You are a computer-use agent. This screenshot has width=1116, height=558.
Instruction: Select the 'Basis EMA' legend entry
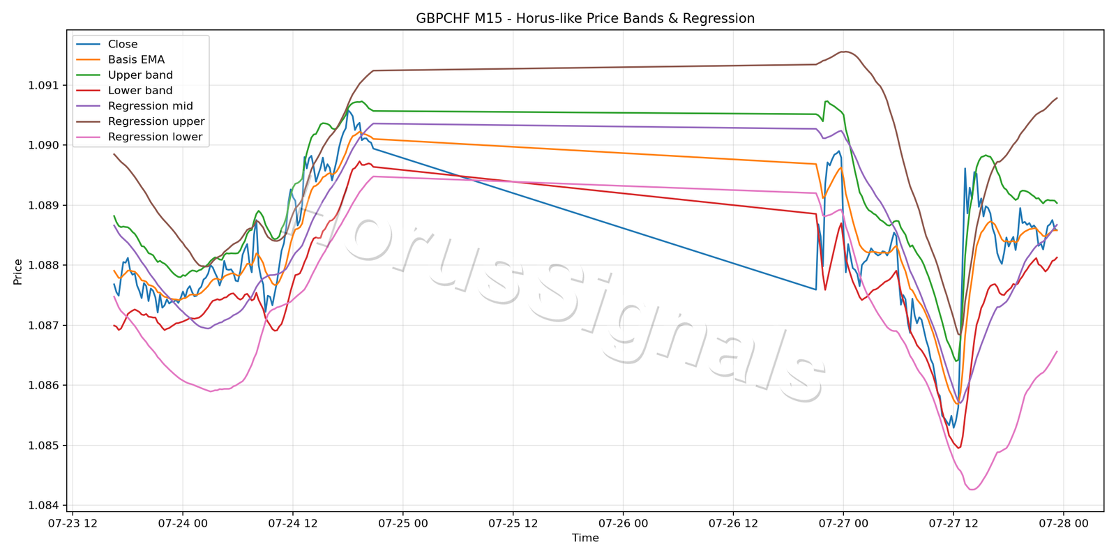136,60
